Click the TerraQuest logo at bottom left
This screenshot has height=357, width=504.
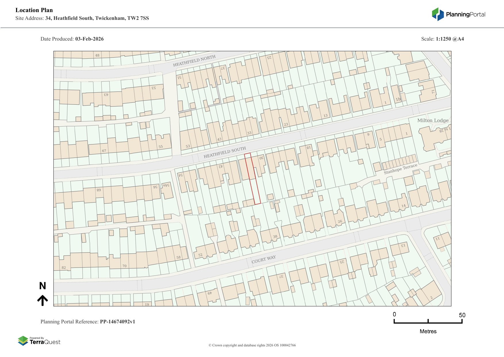39,341
